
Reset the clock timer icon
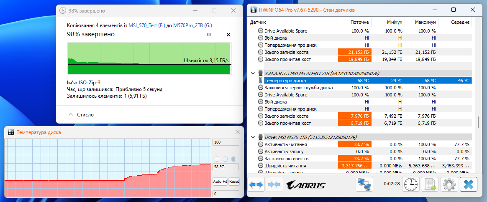(411, 184)
